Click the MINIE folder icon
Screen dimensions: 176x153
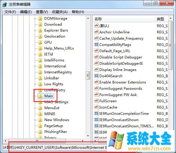click(x=40, y=114)
